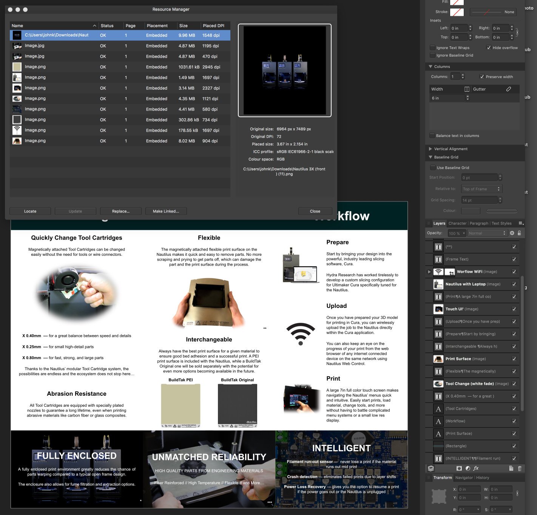Expand the Vertical Alignment section
Image resolution: width=537 pixels, height=515 pixels.
[x=431, y=149]
